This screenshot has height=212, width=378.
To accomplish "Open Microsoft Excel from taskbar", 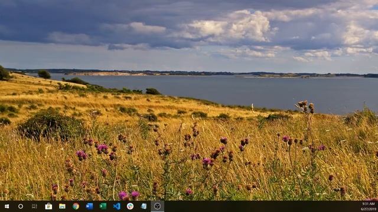I will point(103,206).
